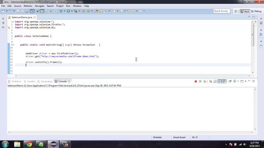The width and height of the screenshot is (264, 148).
Task: Switch to the Problems tab
Action: pyautogui.click(x=15, y=81)
